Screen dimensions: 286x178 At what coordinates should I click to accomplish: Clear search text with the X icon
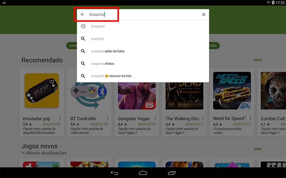coord(204,14)
